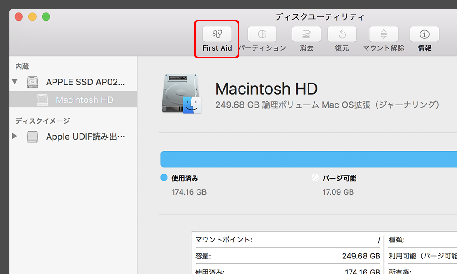Run First Aid on the disk
Image resolution: width=457 pixels, height=274 pixels.
[217, 34]
